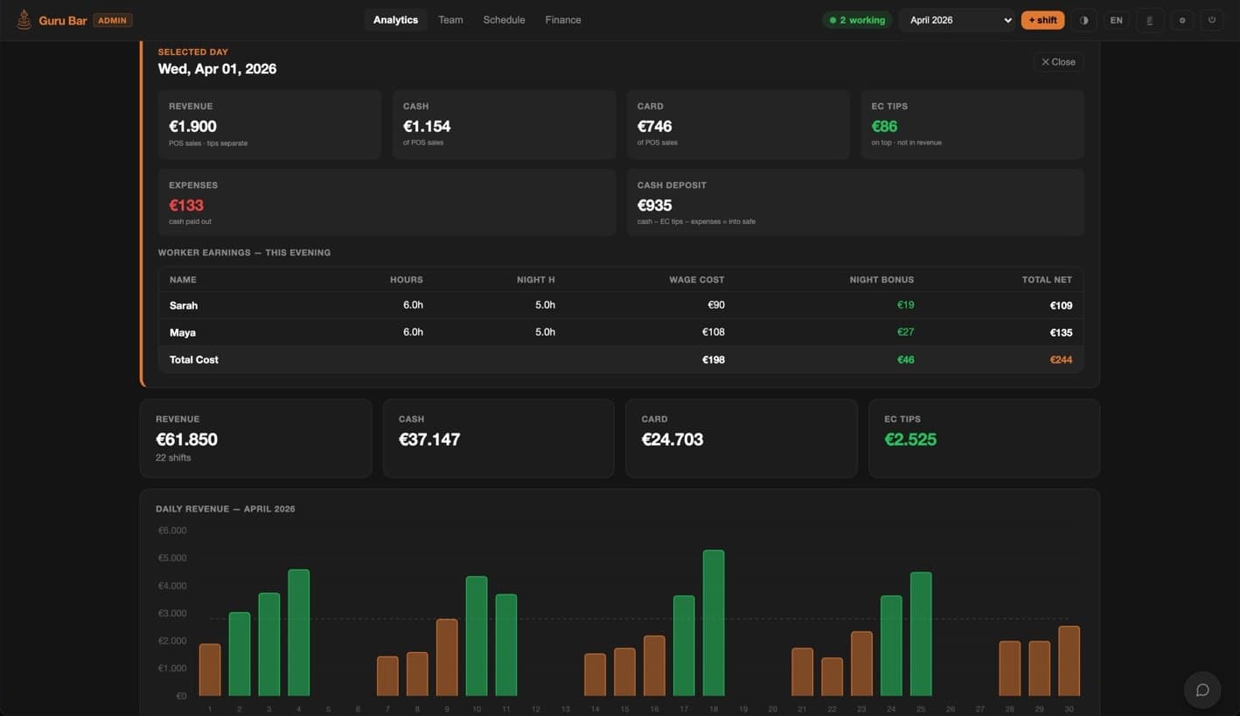Screen dimensions: 1240x716
Task: Click the day 10 revenue bar
Action: tap(477, 636)
